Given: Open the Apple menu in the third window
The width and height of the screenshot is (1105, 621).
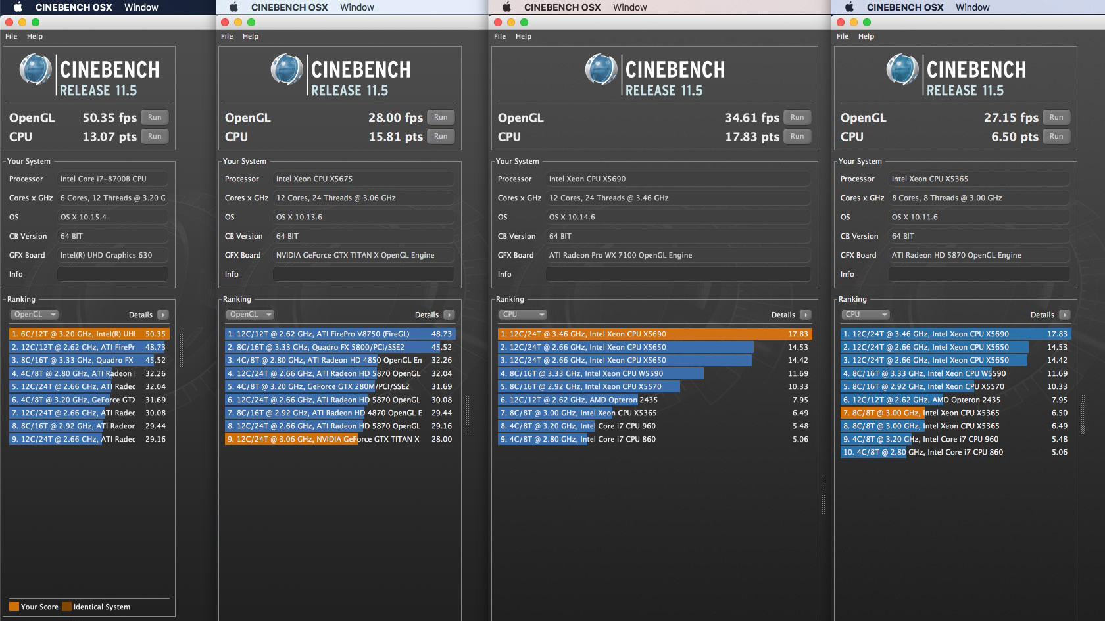Looking at the screenshot, I should (506, 7).
